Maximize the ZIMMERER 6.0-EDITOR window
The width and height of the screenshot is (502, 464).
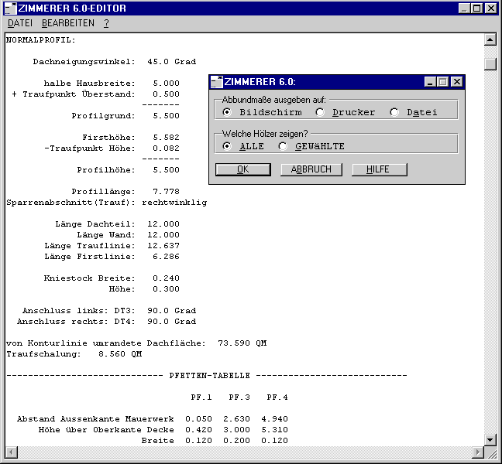476,8
